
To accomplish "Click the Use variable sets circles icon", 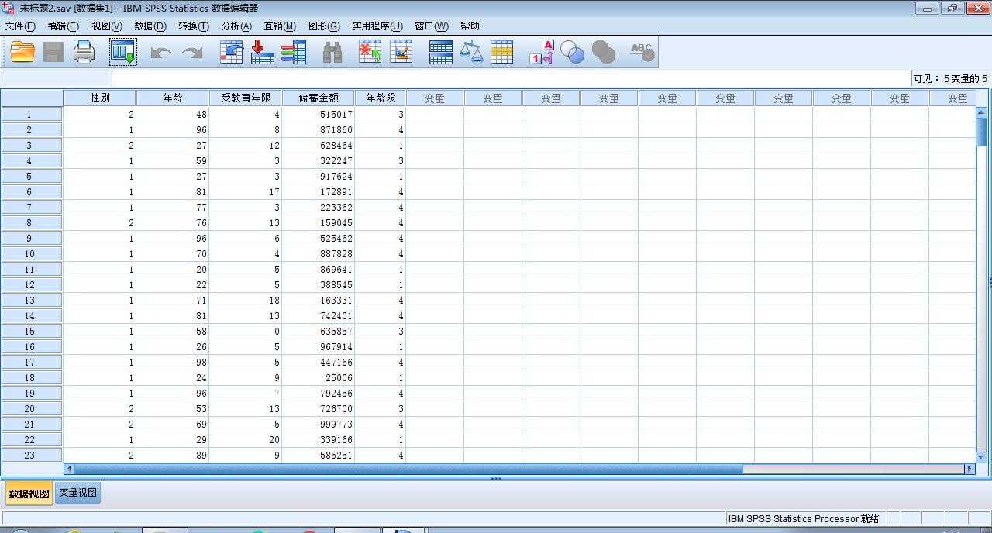I will point(572,52).
